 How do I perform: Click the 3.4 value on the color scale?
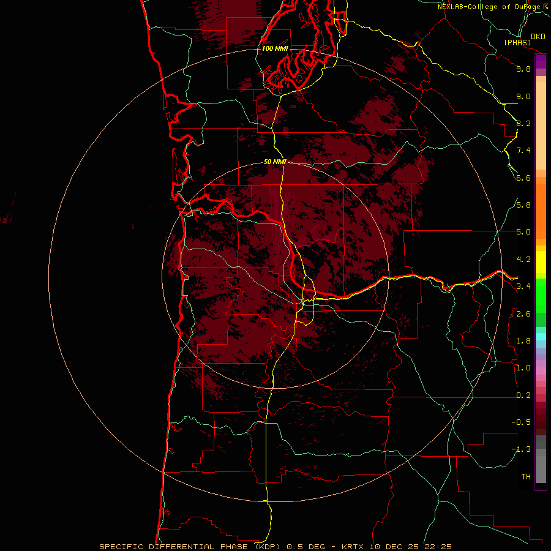(x=523, y=287)
